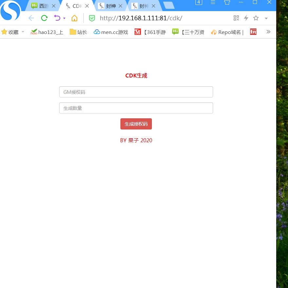Close the active CDK tab
The width and height of the screenshot is (288, 288).
[87, 6]
